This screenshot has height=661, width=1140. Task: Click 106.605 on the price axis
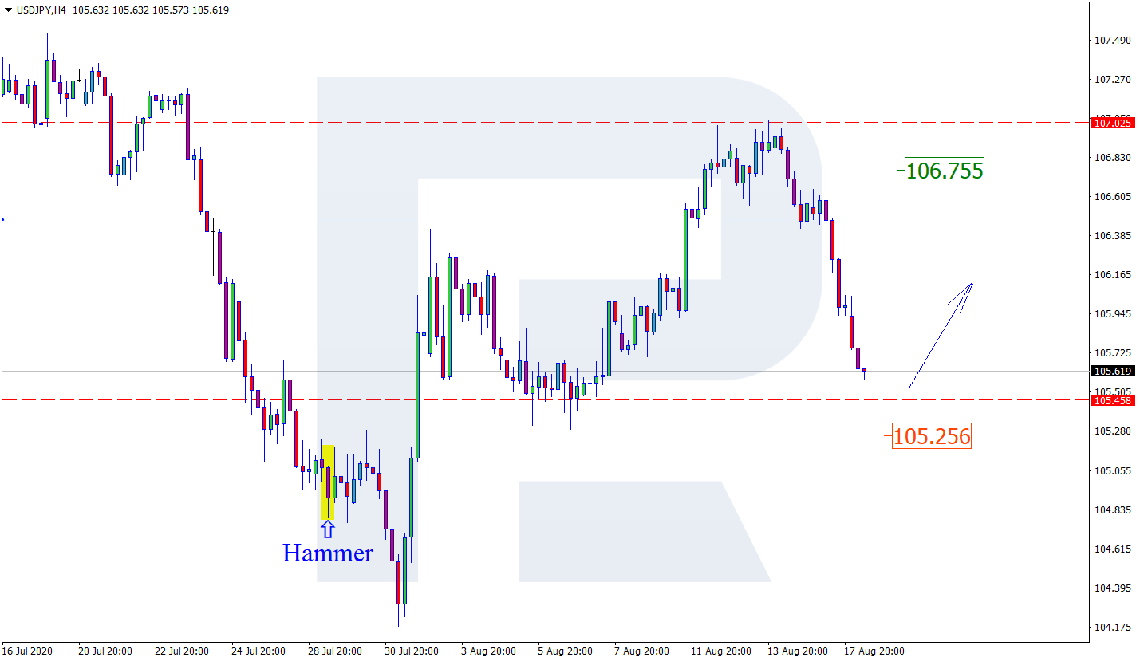tap(1114, 197)
